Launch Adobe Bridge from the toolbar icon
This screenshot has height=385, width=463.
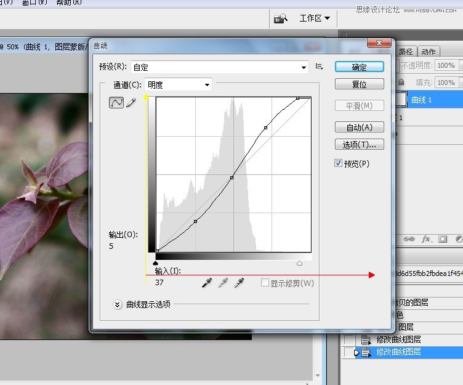tap(280, 18)
